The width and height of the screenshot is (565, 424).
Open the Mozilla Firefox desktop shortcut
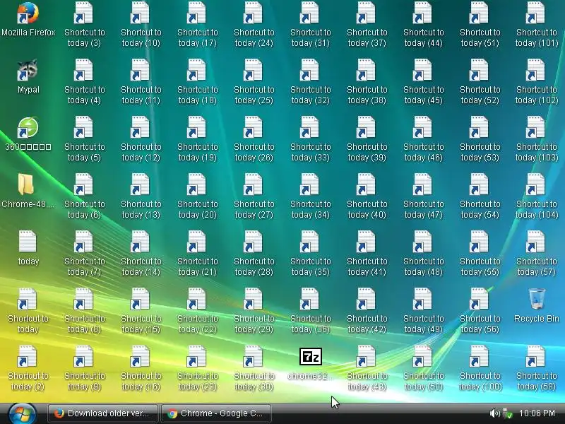28,20
